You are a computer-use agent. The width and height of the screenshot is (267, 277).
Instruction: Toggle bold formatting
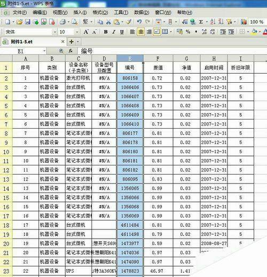pyautogui.click(x=106, y=32)
